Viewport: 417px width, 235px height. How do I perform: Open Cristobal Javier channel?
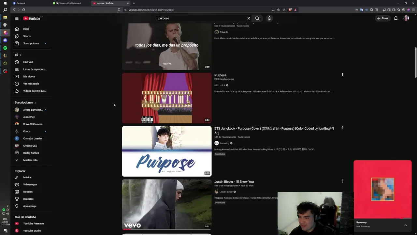pyautogui.click(x=33, y=138)
